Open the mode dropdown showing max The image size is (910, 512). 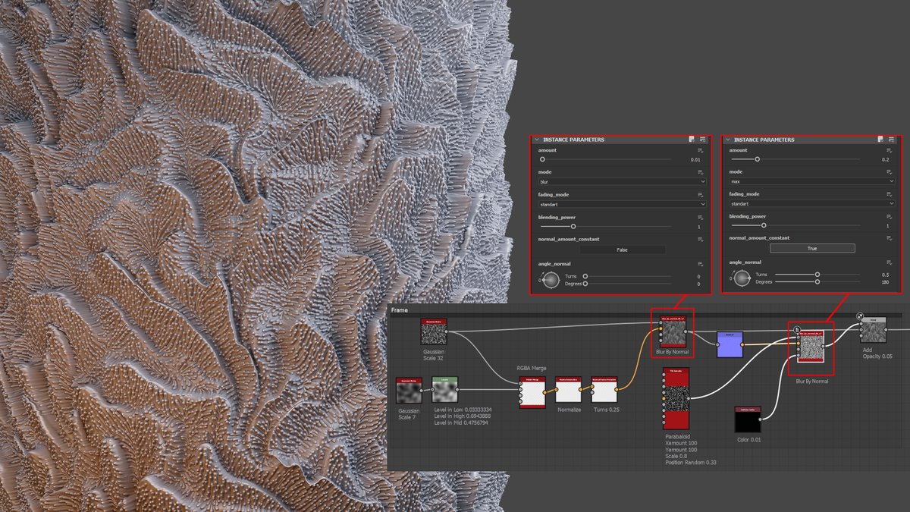coord(811,181)
